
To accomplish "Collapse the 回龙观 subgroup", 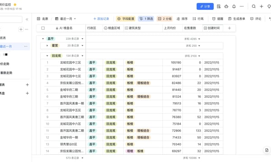I will coord(47,56).
